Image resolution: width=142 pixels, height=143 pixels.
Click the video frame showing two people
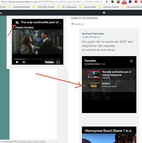38,42
